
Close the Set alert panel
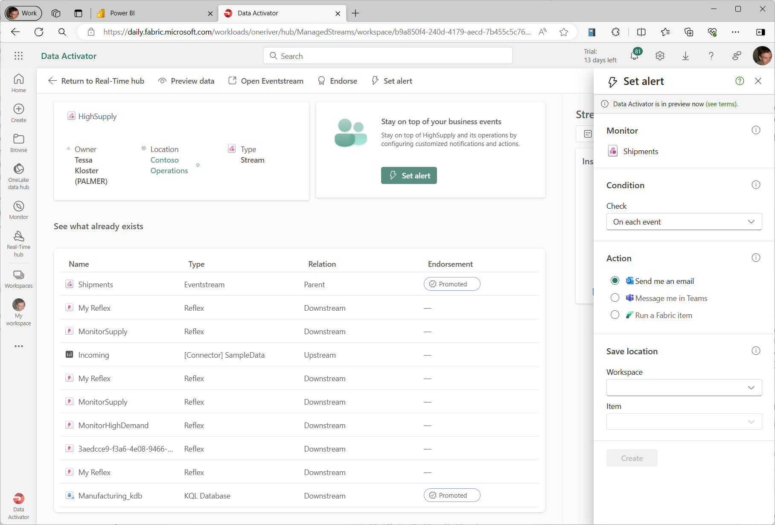coord(758,81)
